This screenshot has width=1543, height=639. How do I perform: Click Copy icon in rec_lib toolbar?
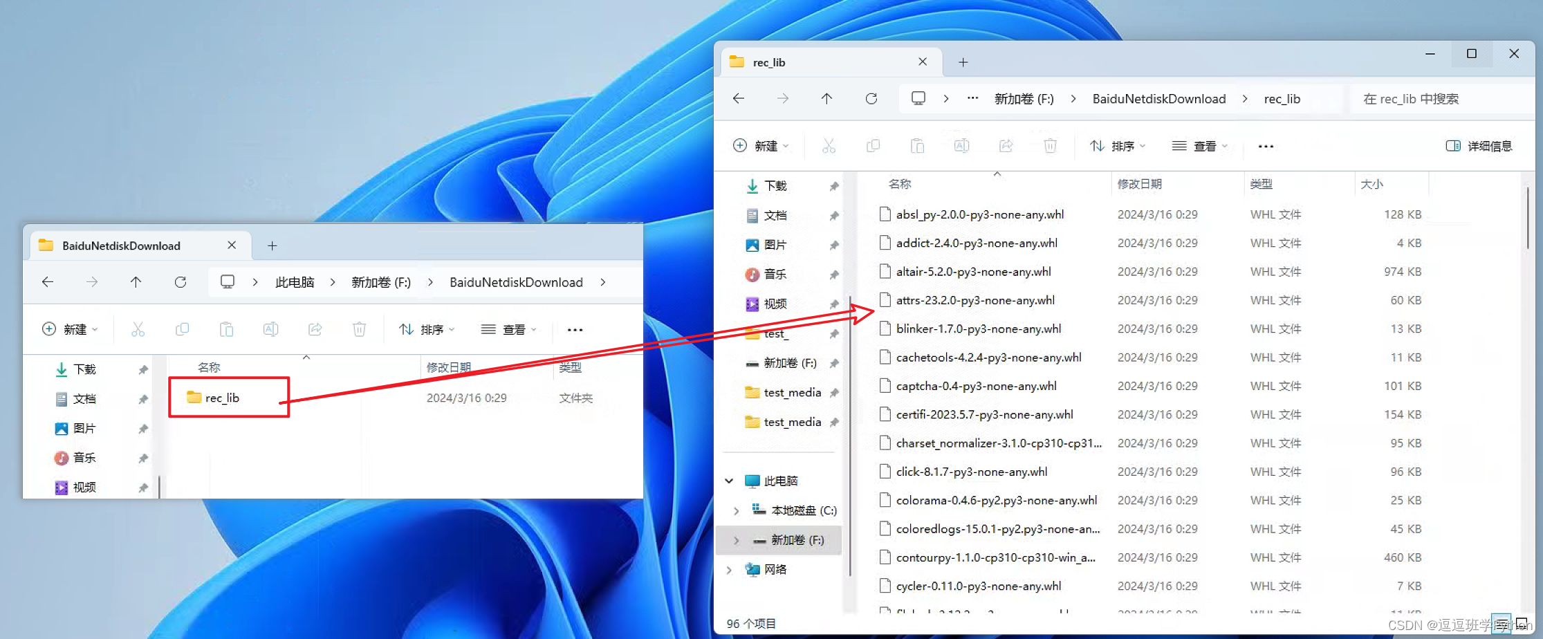point(873,146)
